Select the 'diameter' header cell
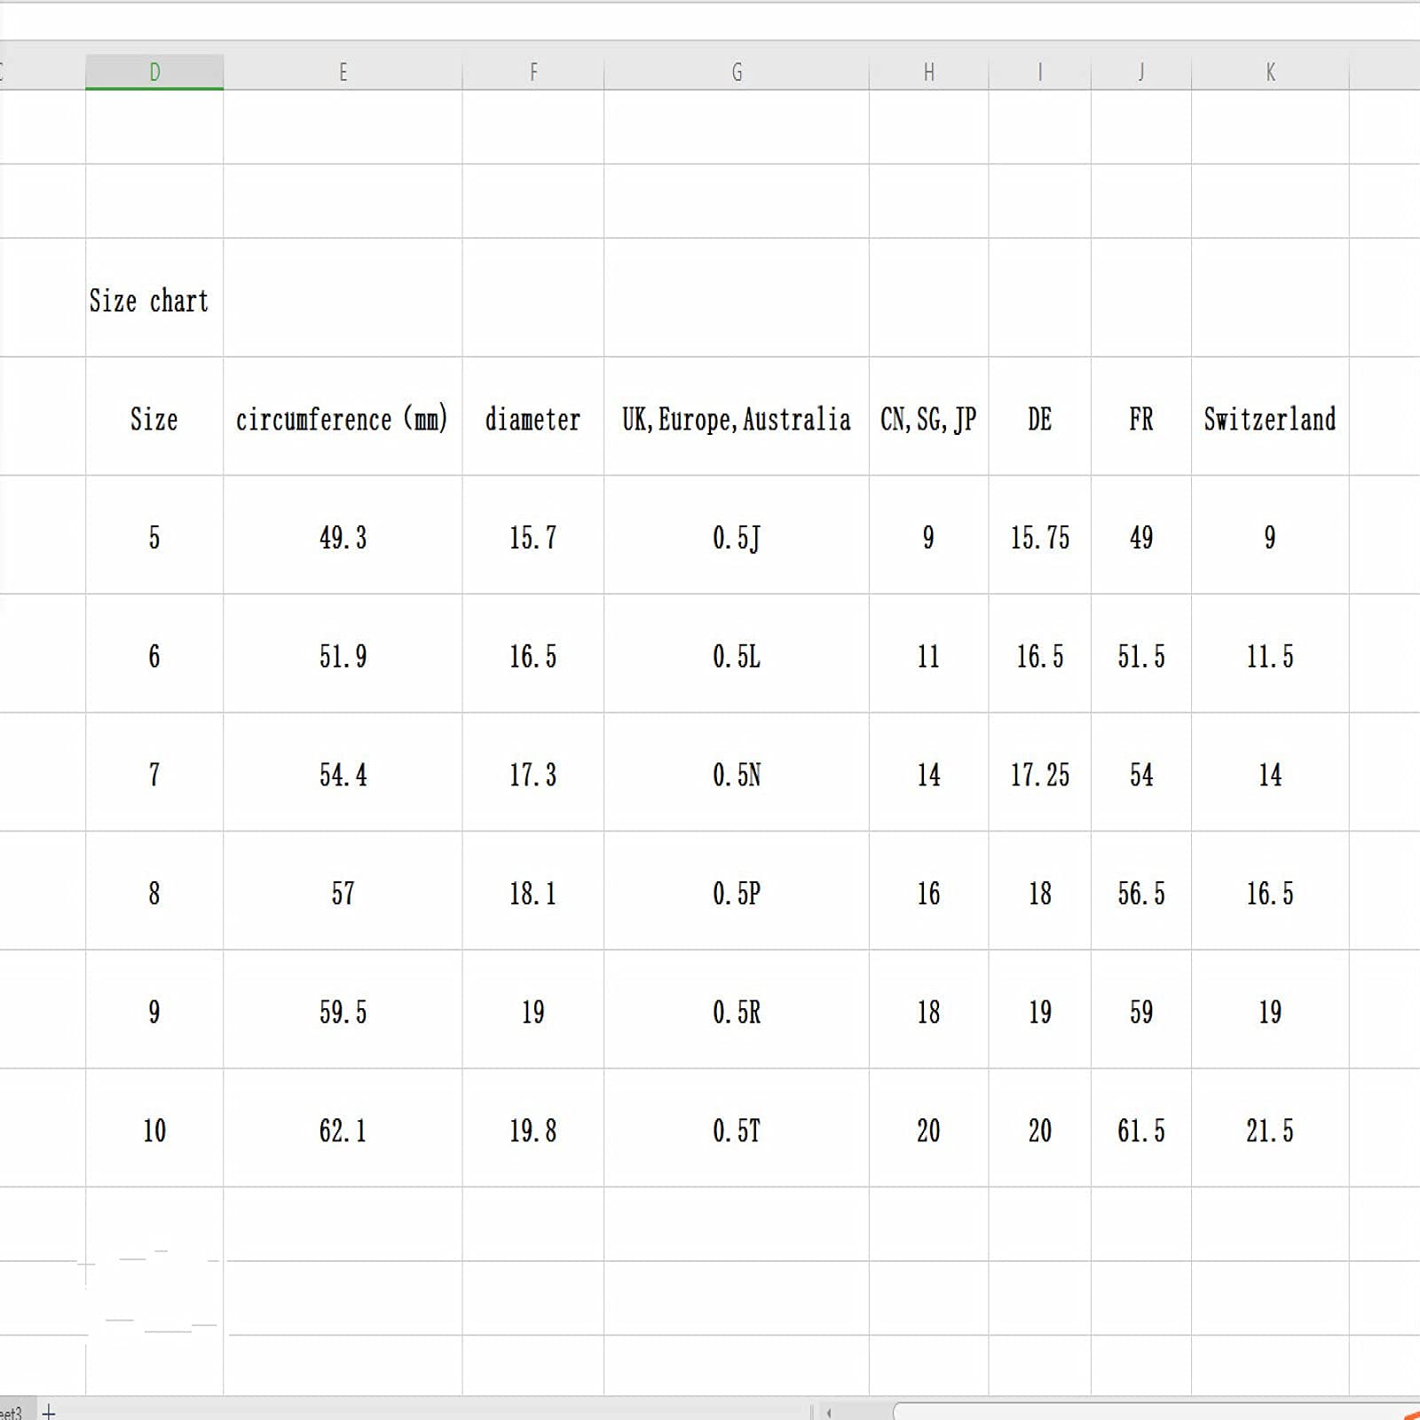Image resolution: width=1420 pixels, height=1420 pixels. click(x=532, y=416)
